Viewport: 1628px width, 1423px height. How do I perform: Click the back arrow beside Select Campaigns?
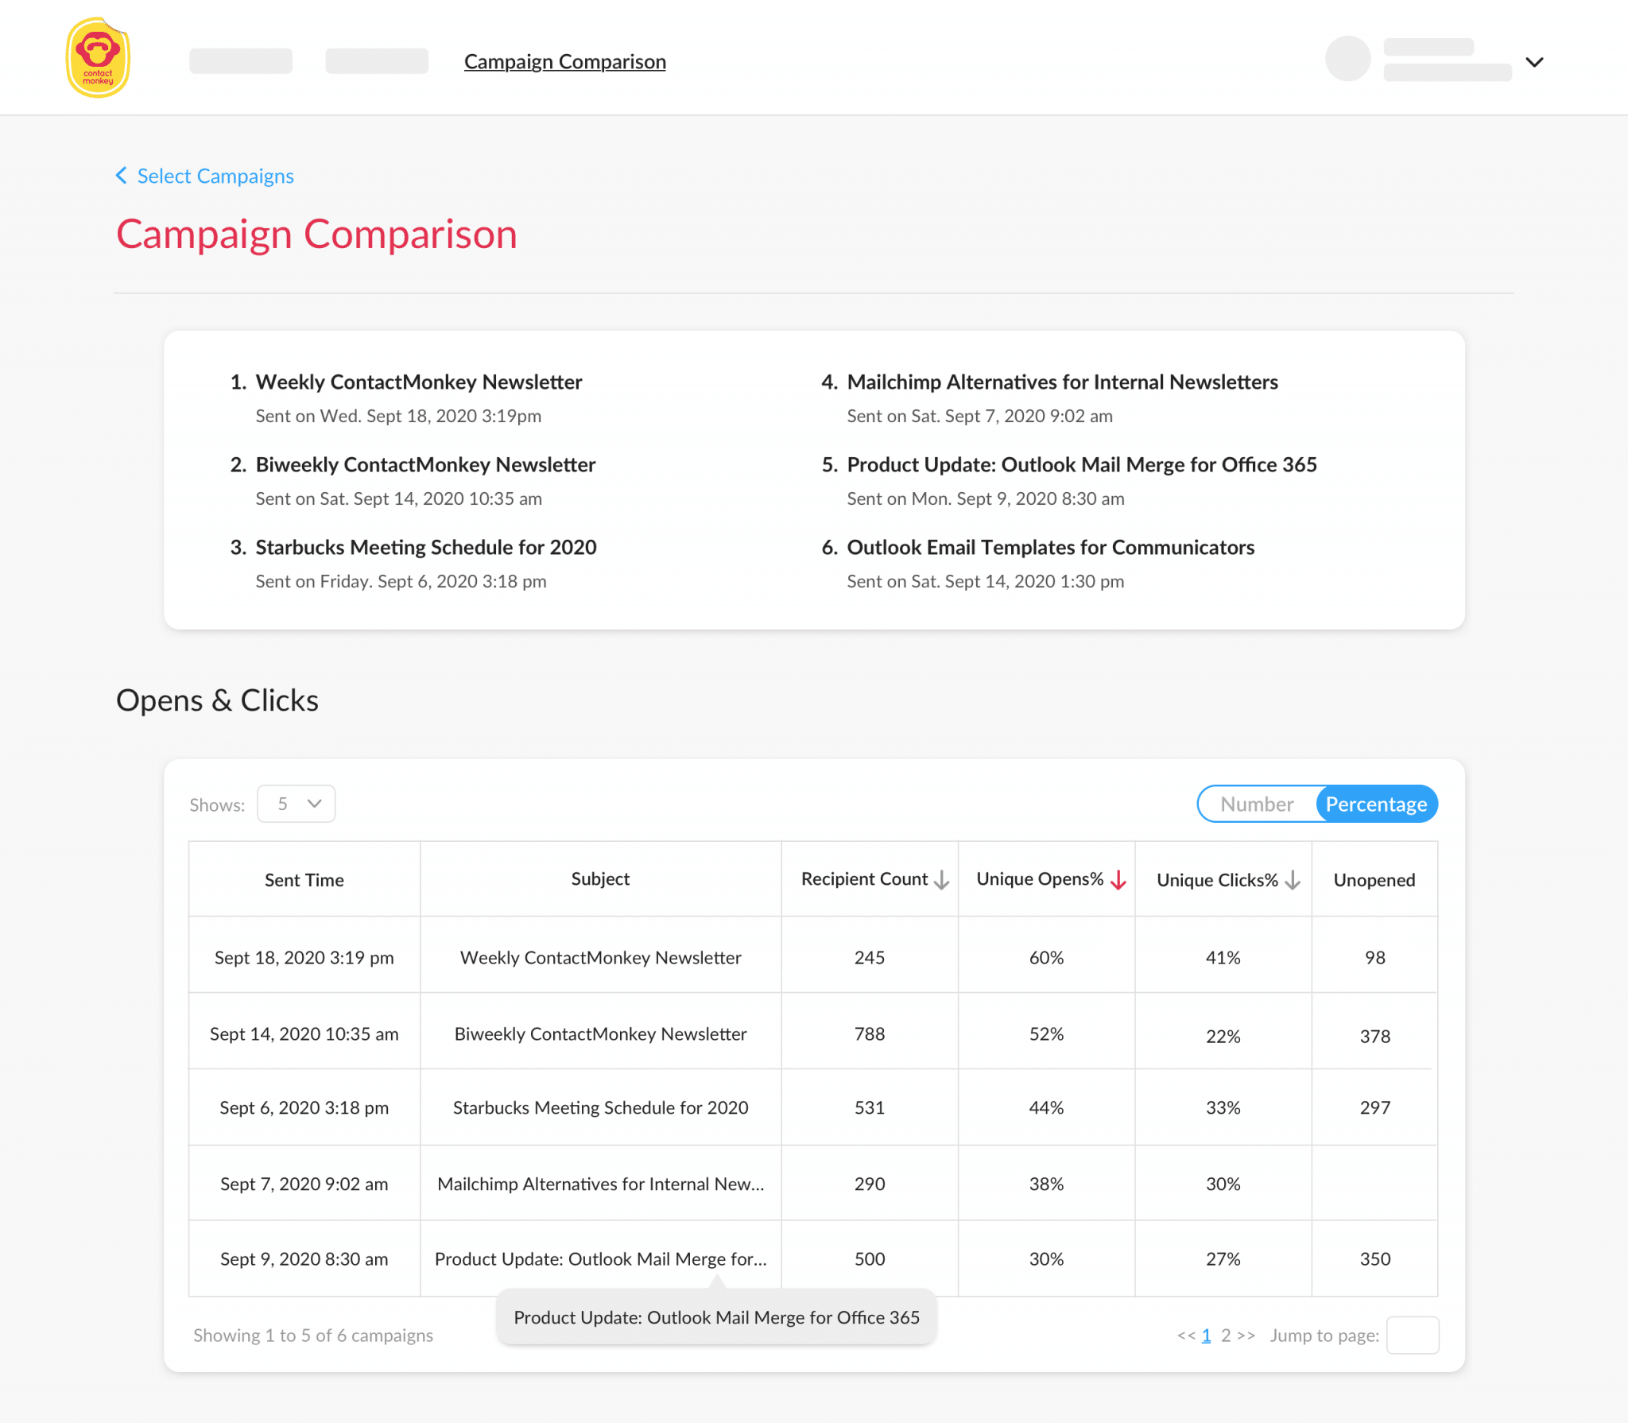point(121,175)
